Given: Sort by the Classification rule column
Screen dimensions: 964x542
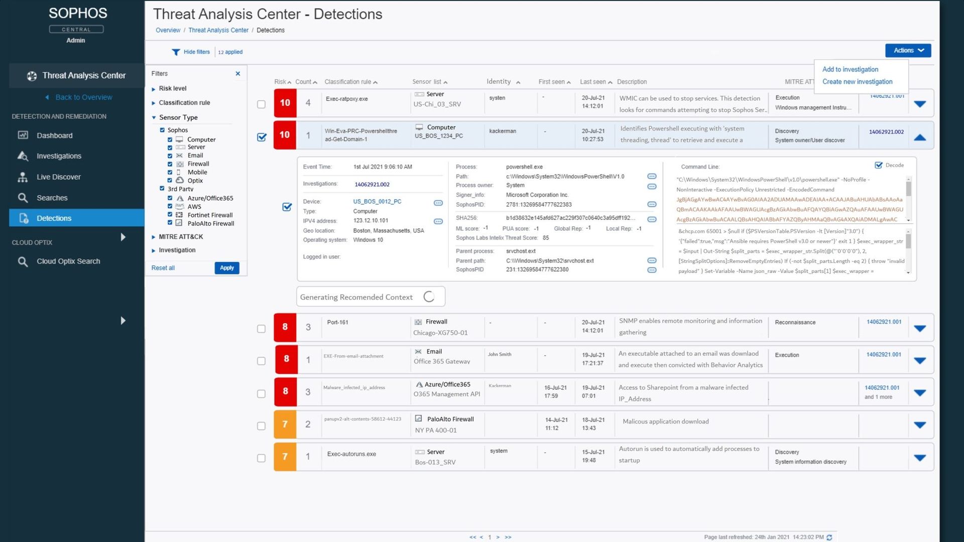Looking at the screenshot, I should [x=351, y=82].
